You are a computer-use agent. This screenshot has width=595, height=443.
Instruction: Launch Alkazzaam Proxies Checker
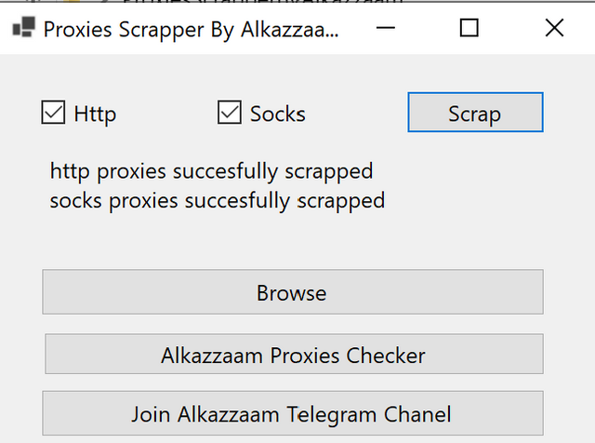[293, 355]
